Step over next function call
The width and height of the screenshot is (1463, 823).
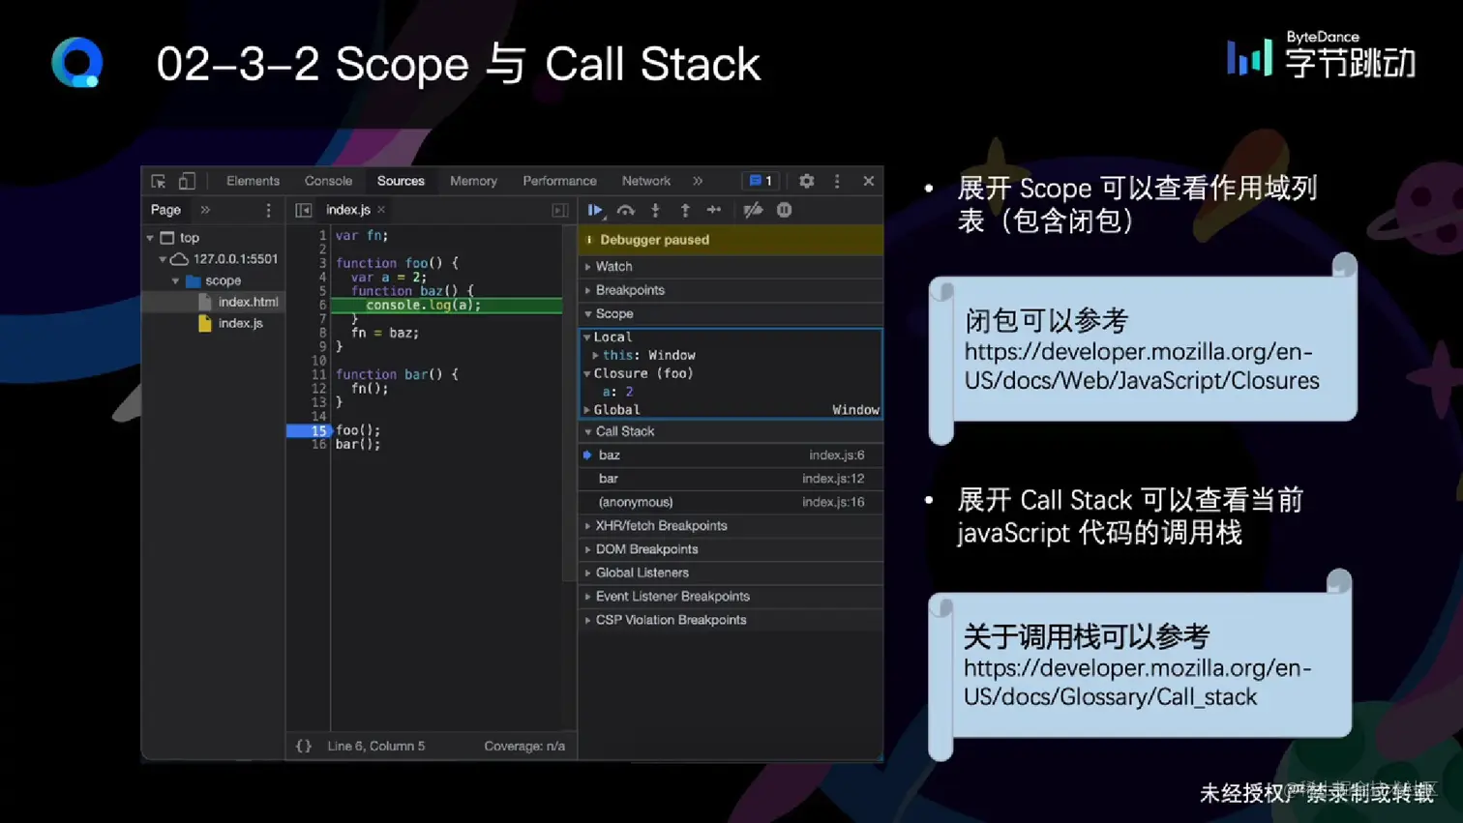[x=626, y=210]
